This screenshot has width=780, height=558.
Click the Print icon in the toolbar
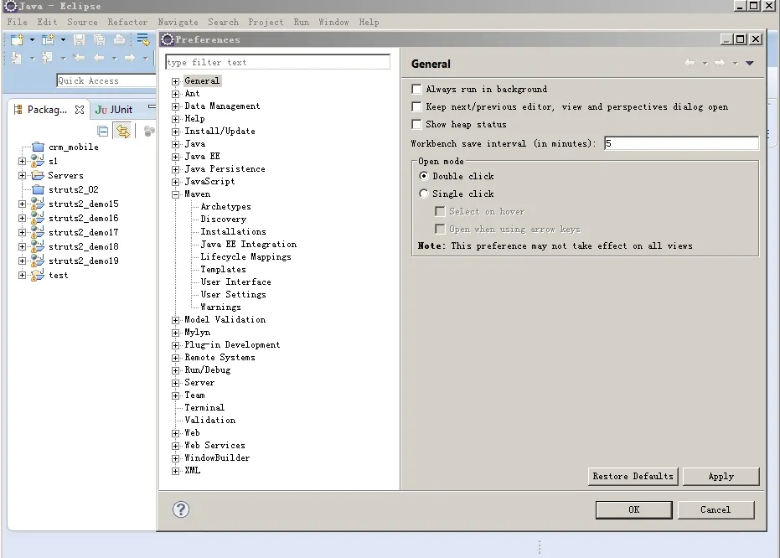pos(119,39)
